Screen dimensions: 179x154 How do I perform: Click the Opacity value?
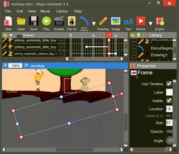[169, 132]
